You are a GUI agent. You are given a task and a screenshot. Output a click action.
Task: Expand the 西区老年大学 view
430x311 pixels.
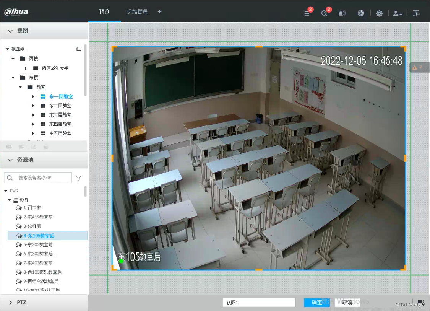[x=26, y=68]
